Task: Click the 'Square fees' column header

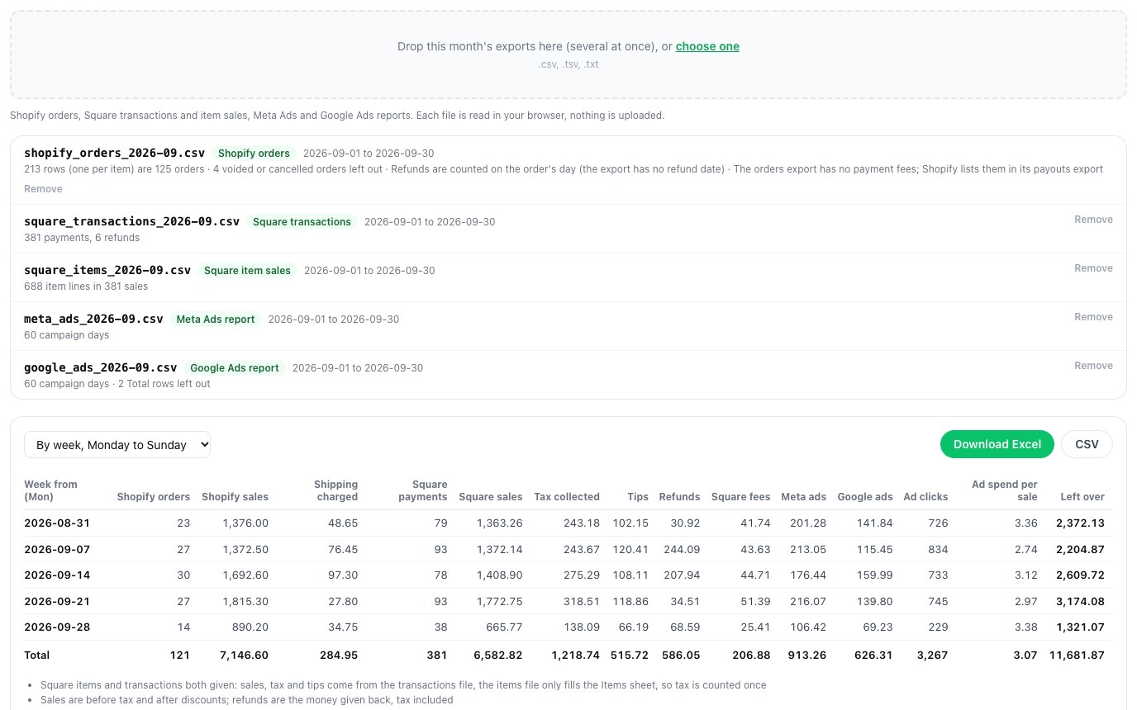Action: tap(740, 497)
